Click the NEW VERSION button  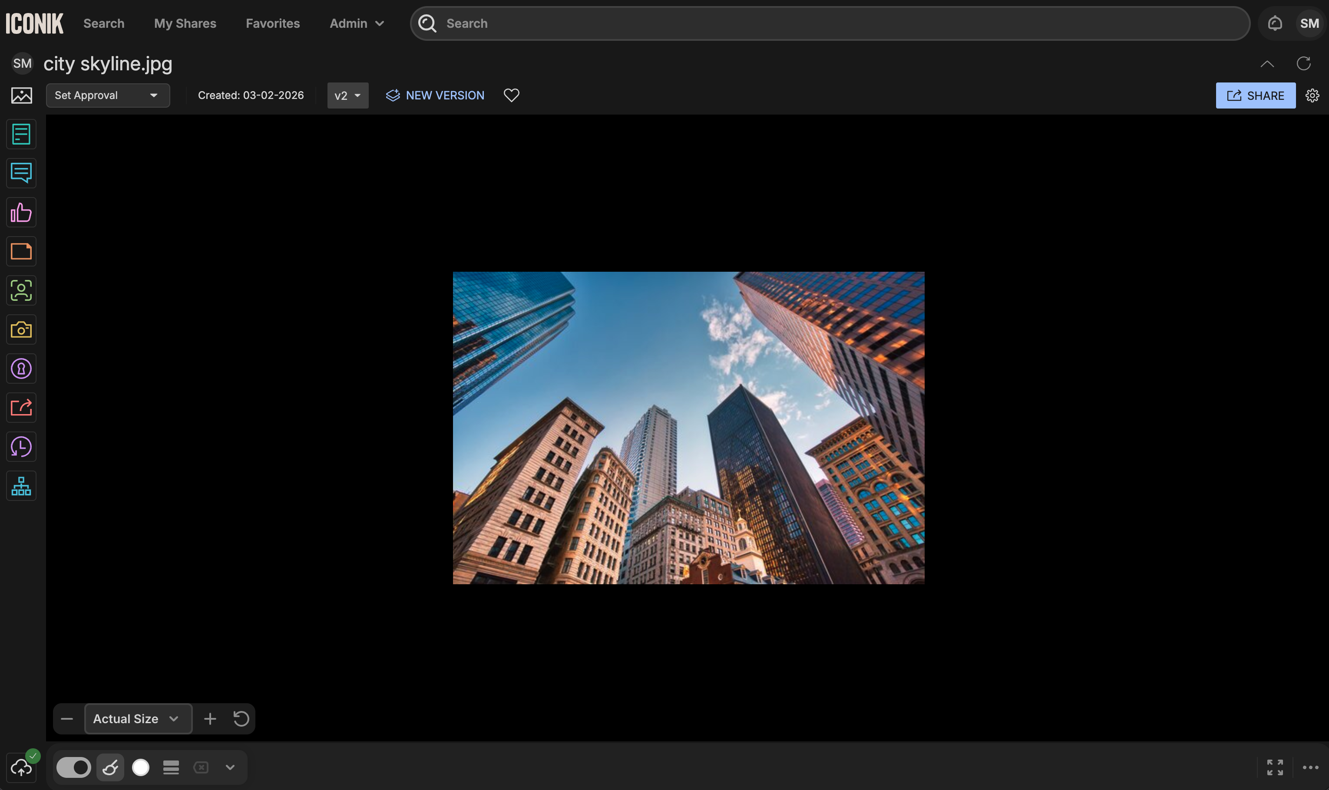click(x=435, y=95)
